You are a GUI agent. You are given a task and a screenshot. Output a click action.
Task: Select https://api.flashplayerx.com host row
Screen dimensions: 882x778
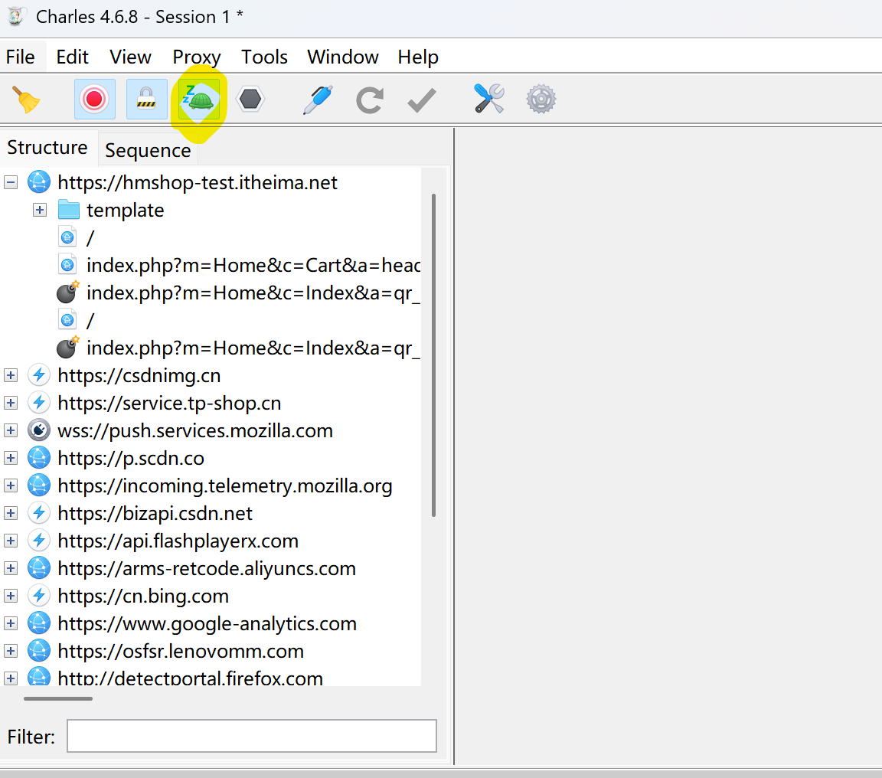coord(178,541)
